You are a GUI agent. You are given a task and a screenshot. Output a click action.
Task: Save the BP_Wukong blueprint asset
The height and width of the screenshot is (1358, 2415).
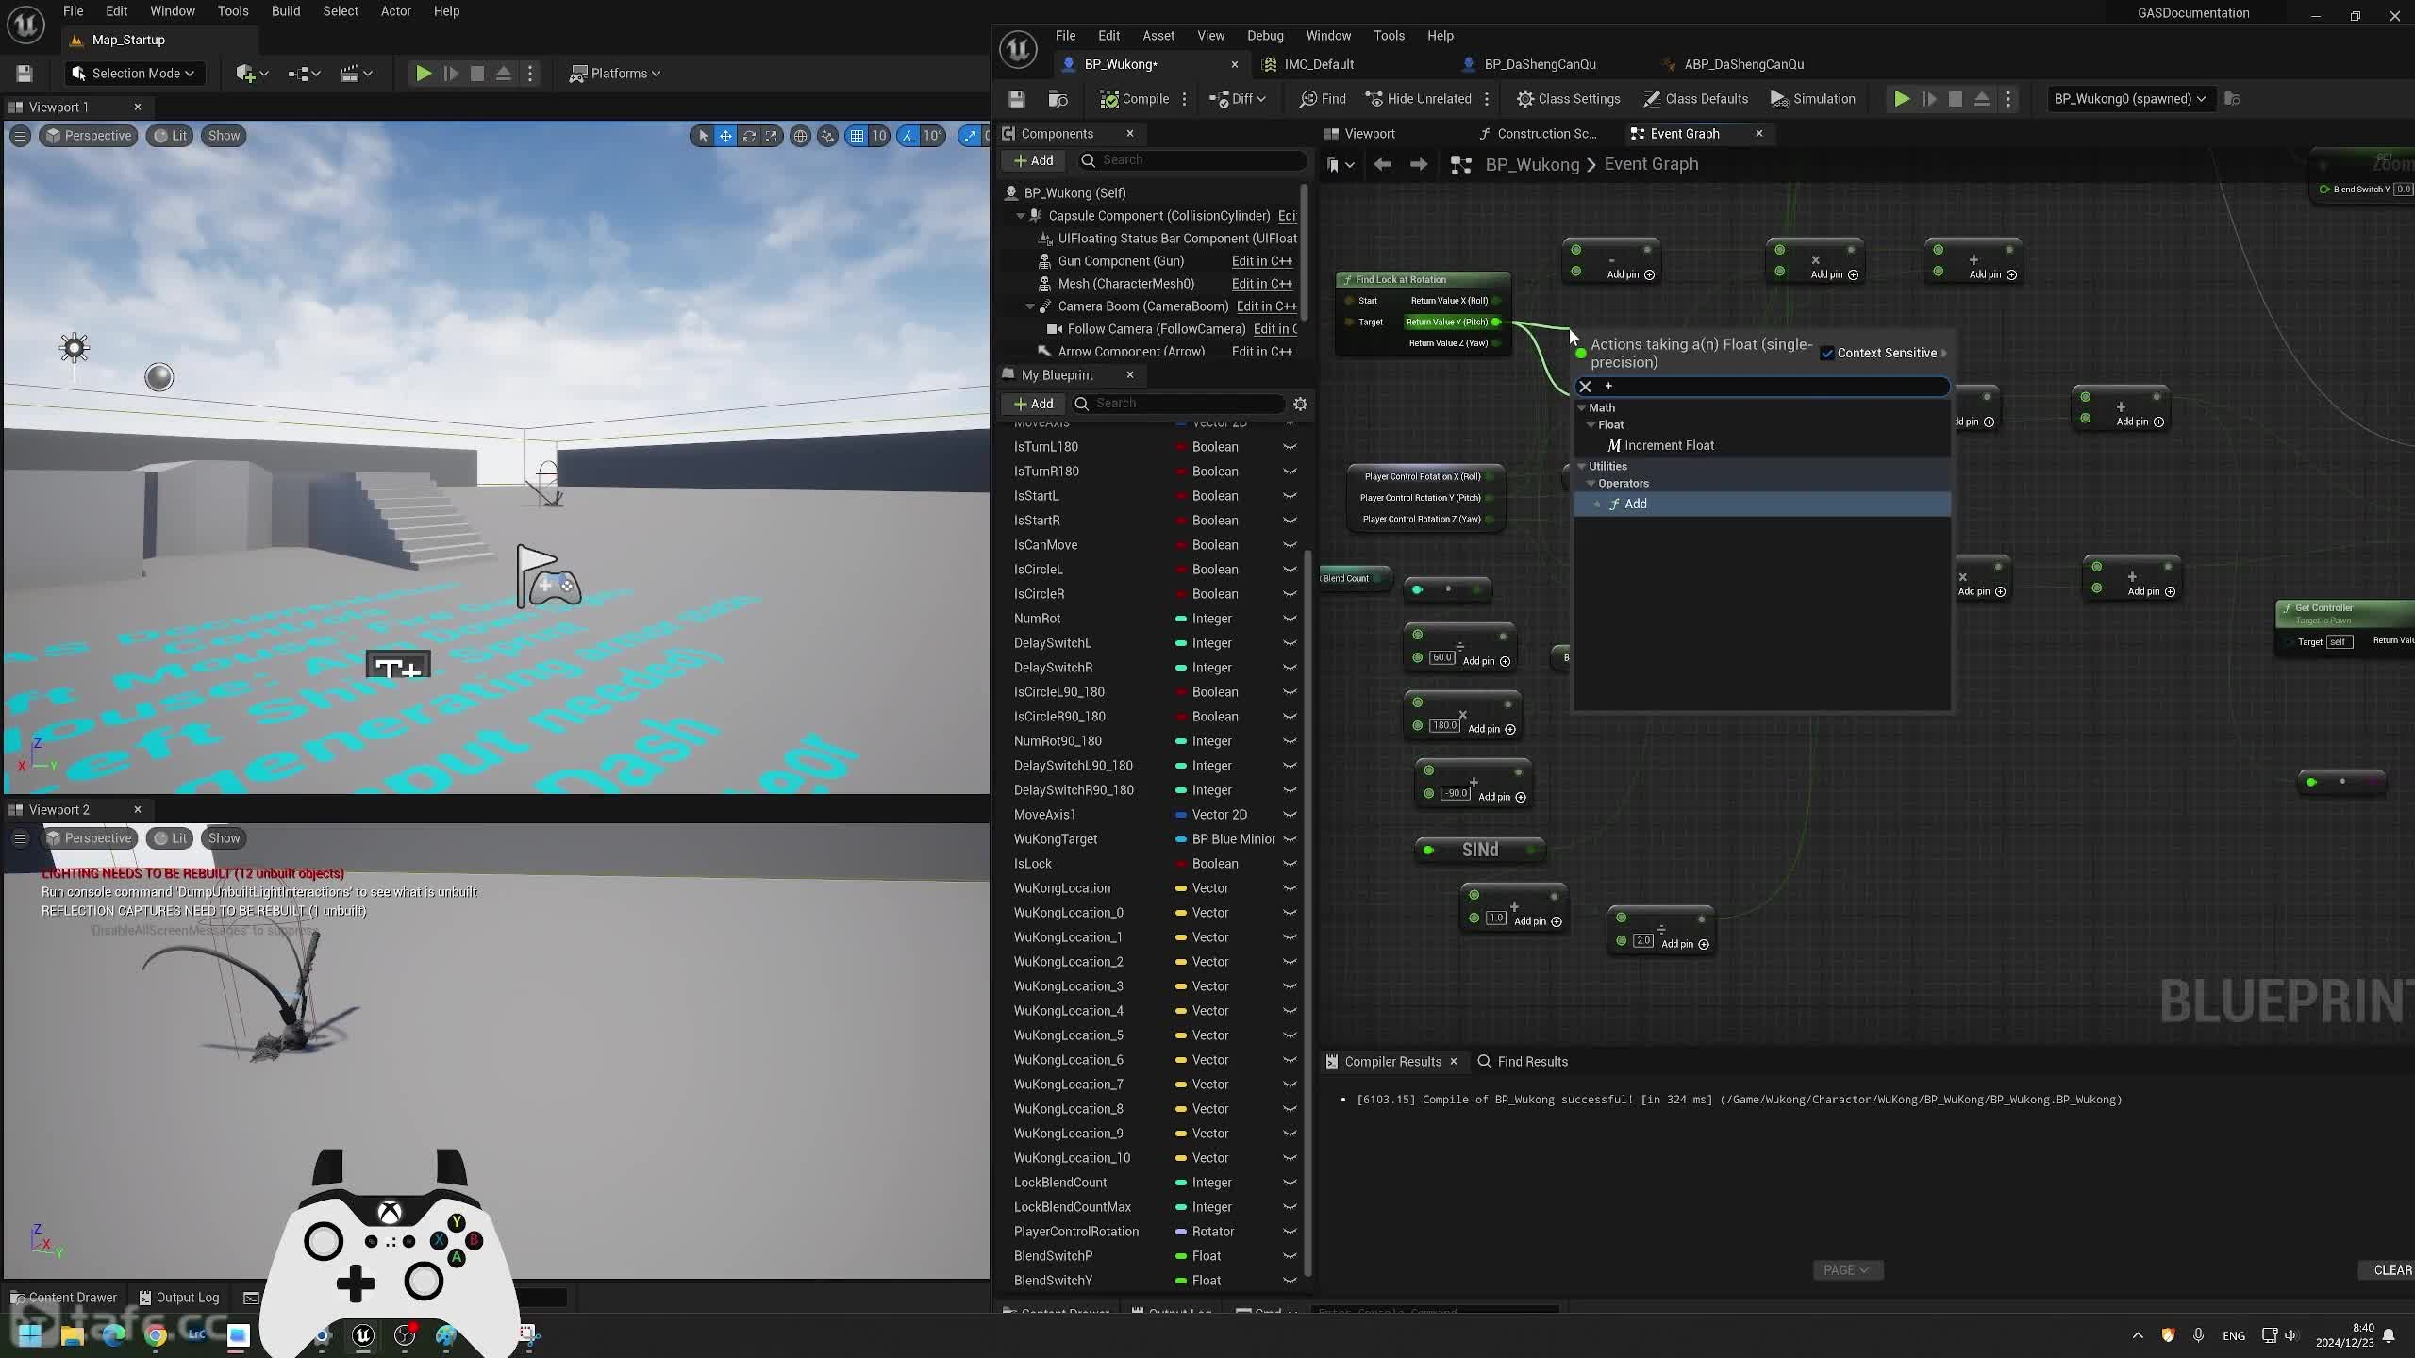point(1016,99)
